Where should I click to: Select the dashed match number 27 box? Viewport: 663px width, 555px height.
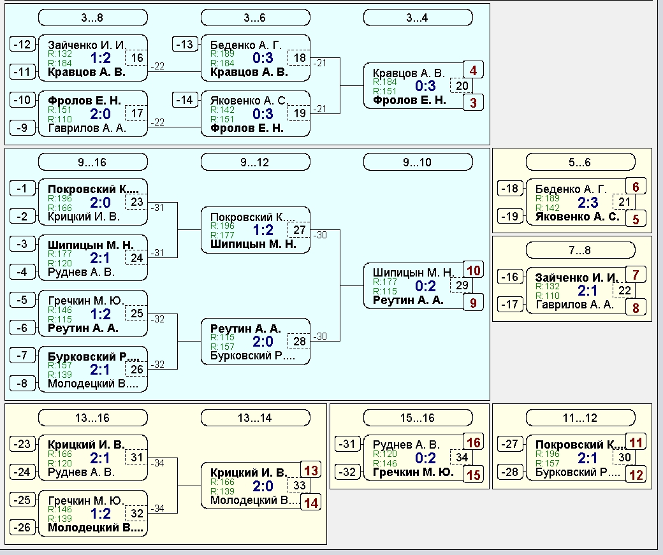pyautogui.click(x=299, y=230)
